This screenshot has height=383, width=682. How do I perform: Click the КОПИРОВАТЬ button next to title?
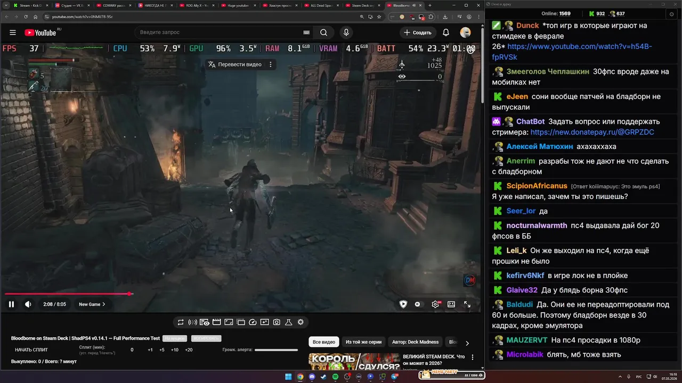(206, 338)
